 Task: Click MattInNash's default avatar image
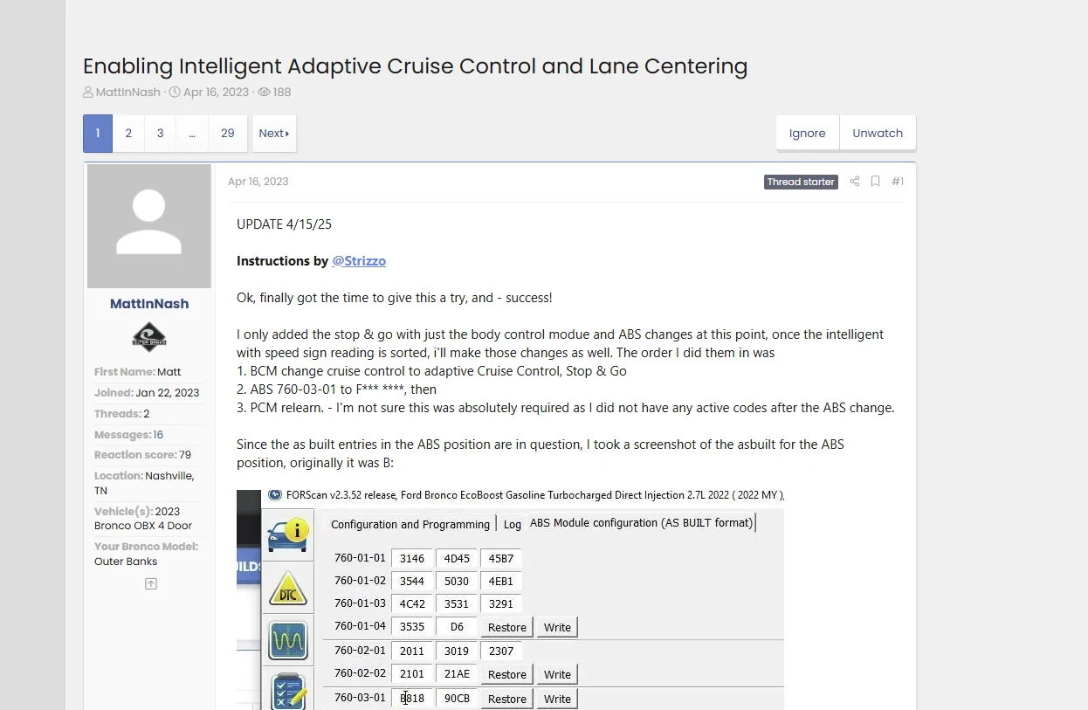click(149, 226)
